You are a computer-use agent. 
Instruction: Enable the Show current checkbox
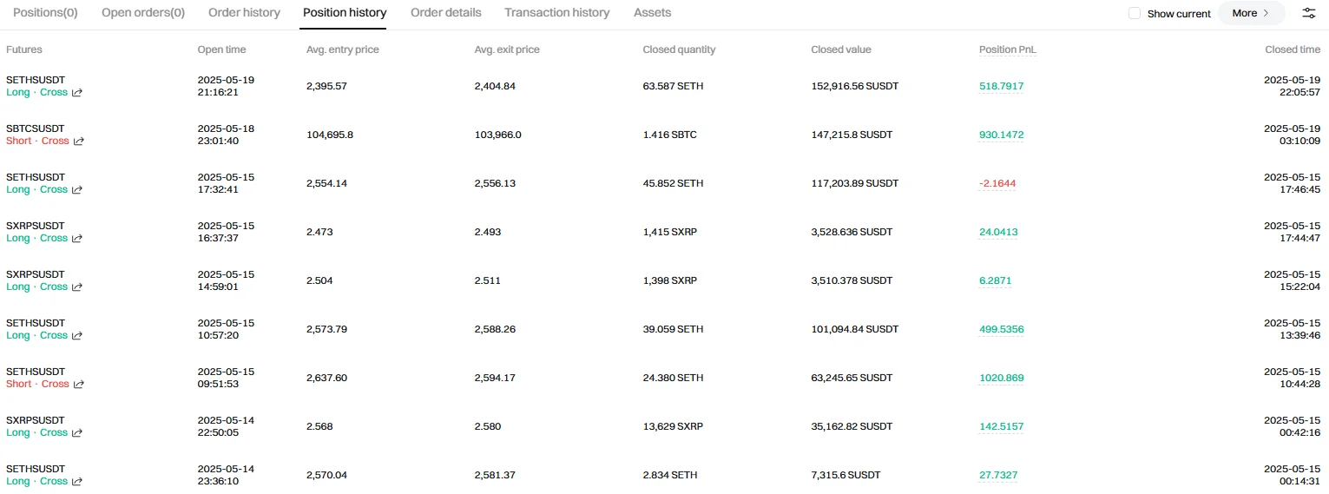click(1135, 13)
